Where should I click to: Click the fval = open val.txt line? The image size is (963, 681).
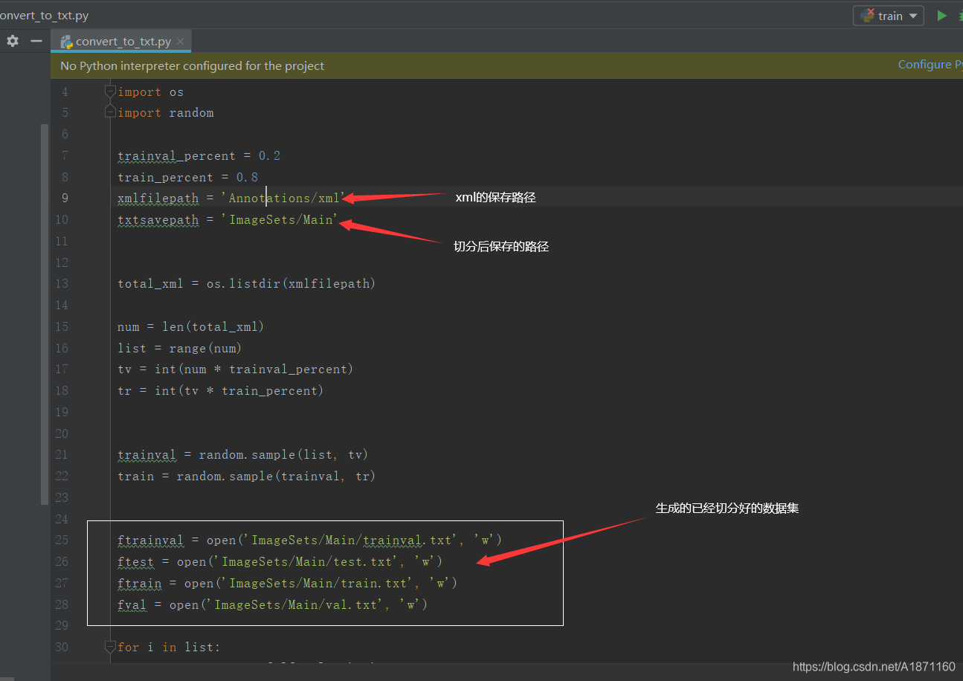273,604
